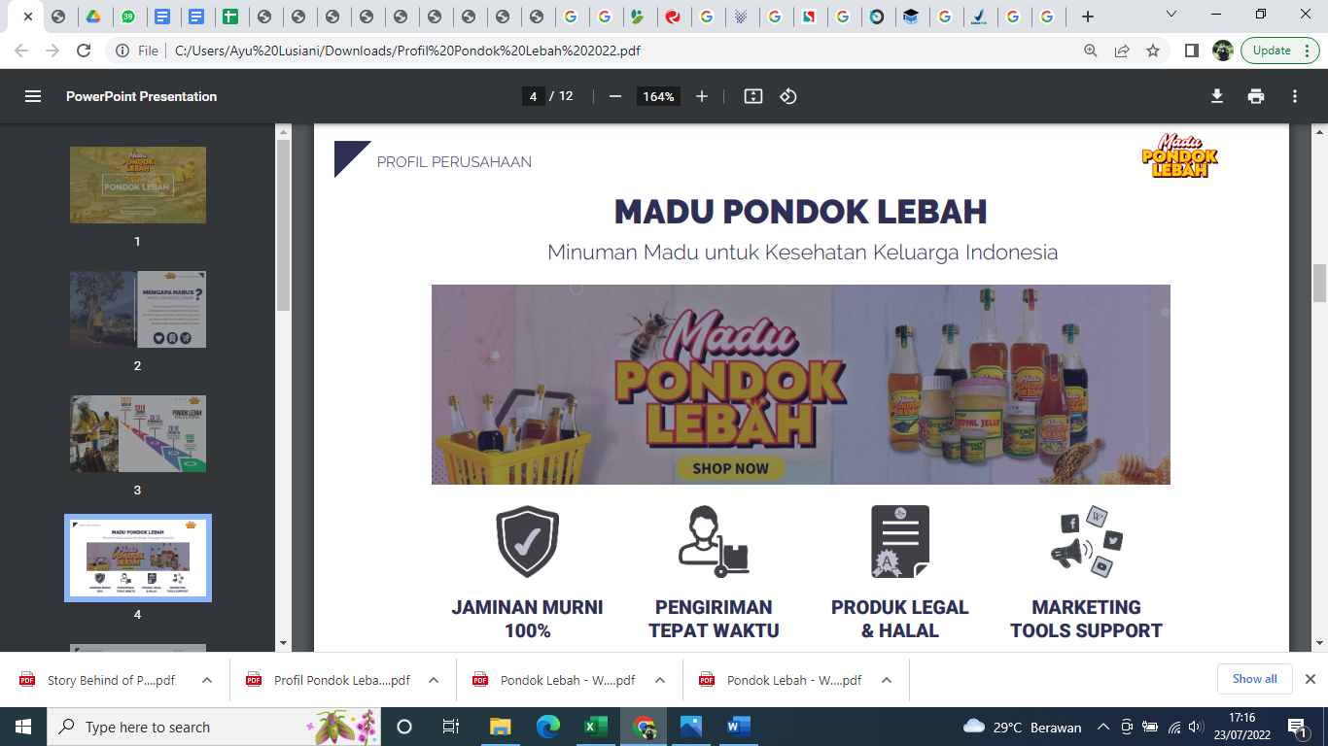Click thumbnail panel scroll up arrow

(283, 130)
